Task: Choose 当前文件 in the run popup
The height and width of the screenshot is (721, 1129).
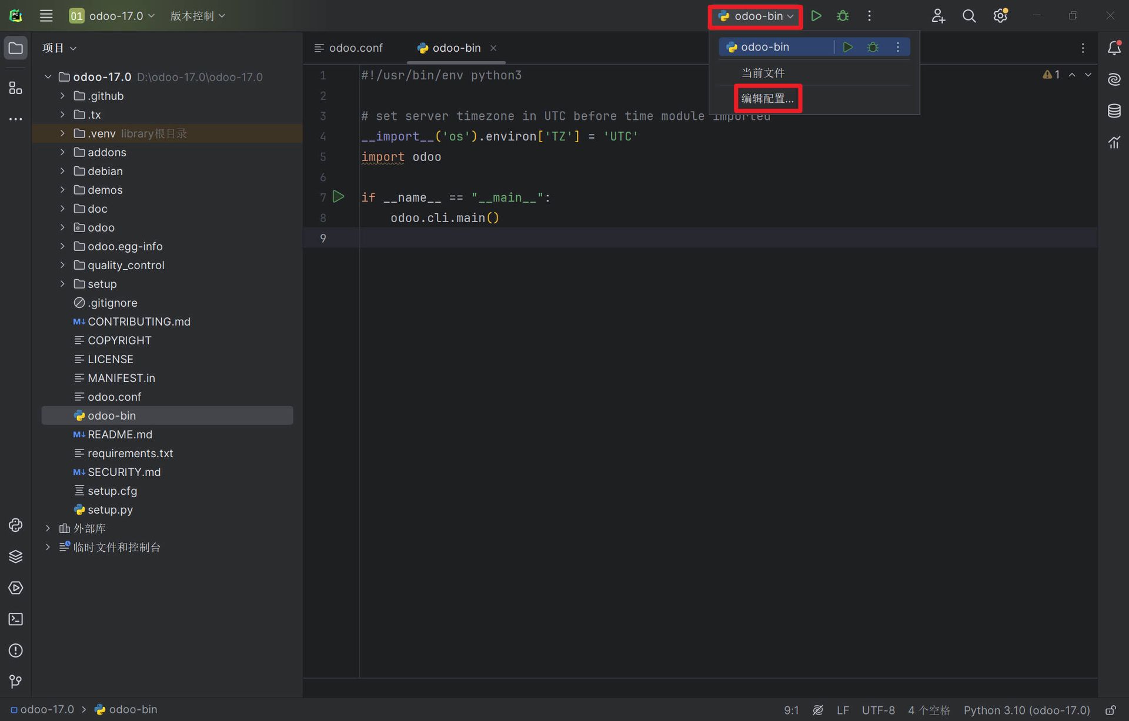Action: pos(762,73)
